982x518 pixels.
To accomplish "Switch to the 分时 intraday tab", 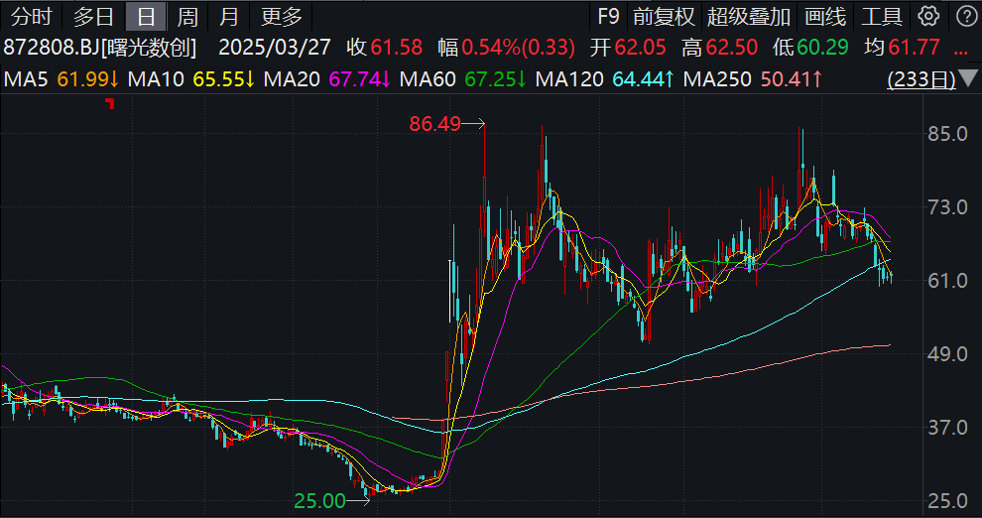I will pyautogui.click(x=31, y=16).
